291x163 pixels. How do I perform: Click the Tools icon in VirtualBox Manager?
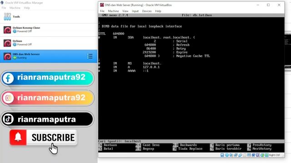7,17
